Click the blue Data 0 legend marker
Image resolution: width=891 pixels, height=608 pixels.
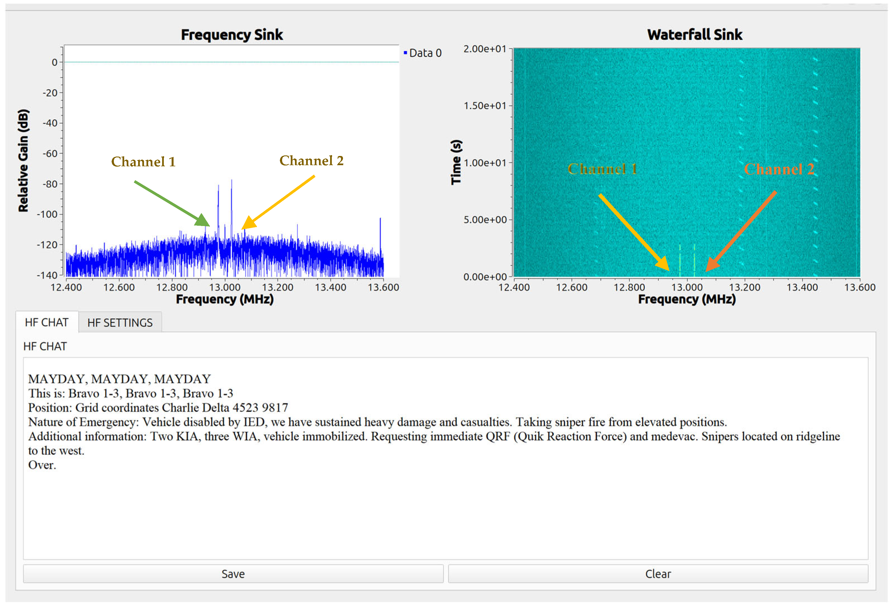coord(405,52)
